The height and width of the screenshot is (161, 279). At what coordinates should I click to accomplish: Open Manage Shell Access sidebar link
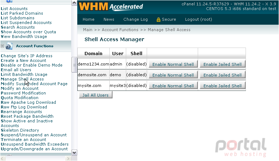click(22, 79)
